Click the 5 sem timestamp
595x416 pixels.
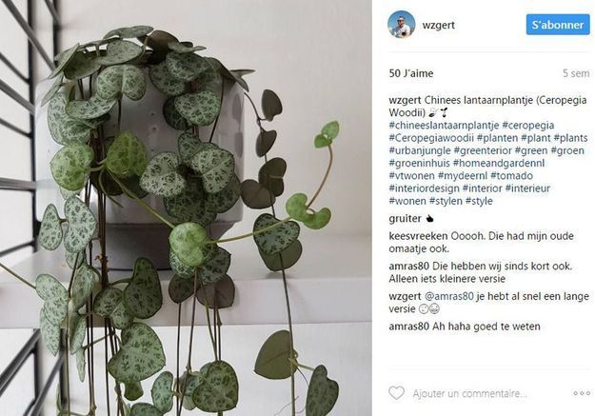tap(576, 73)
